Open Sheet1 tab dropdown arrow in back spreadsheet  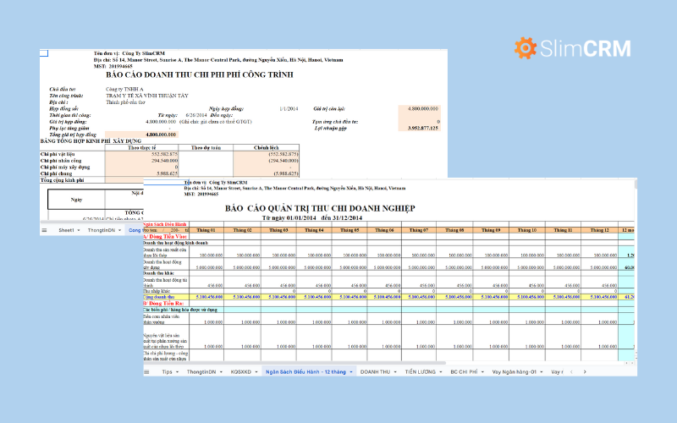79,230
